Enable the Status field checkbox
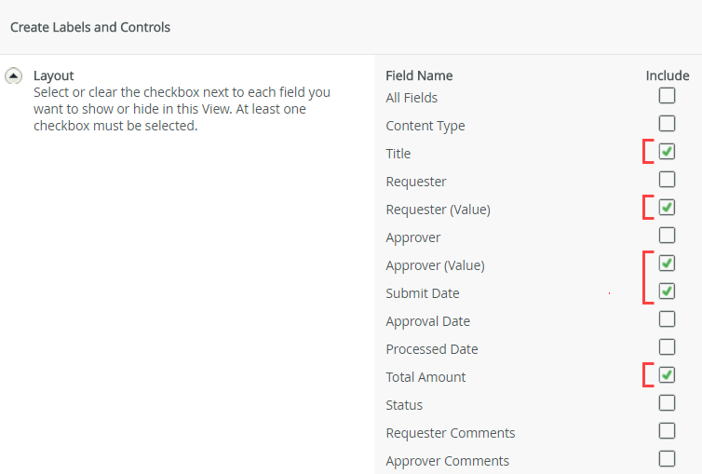This screenshot has height=474, width=702. (x=667, y=402)
